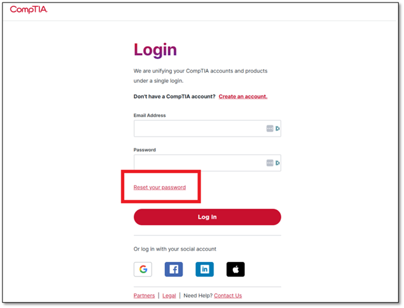Click the Email Address field label

(x=150, y=115)
